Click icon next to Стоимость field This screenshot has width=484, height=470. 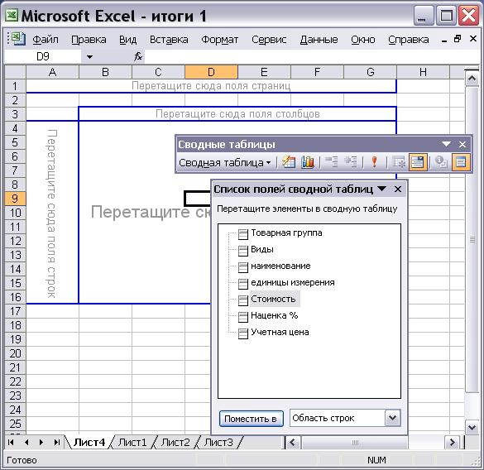(243, 300)
